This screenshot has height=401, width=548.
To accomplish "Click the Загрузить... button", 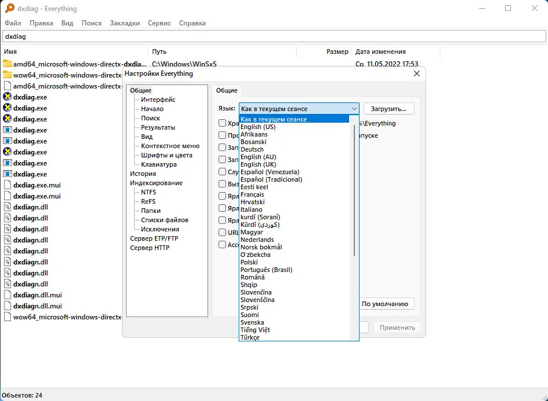I will pyautogui.click(x=388, y=109).
